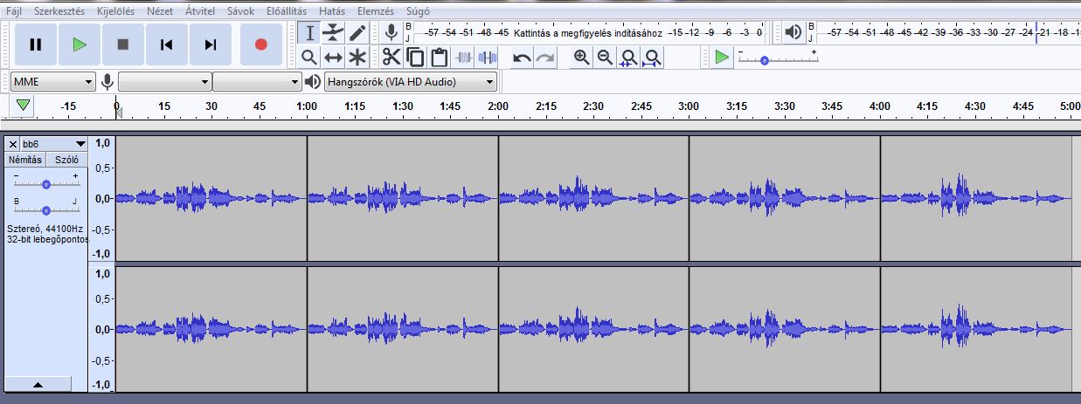Screen dimensions: 1081x404
Task: Click the Cut scissors icon
Action: click(391, 58)
